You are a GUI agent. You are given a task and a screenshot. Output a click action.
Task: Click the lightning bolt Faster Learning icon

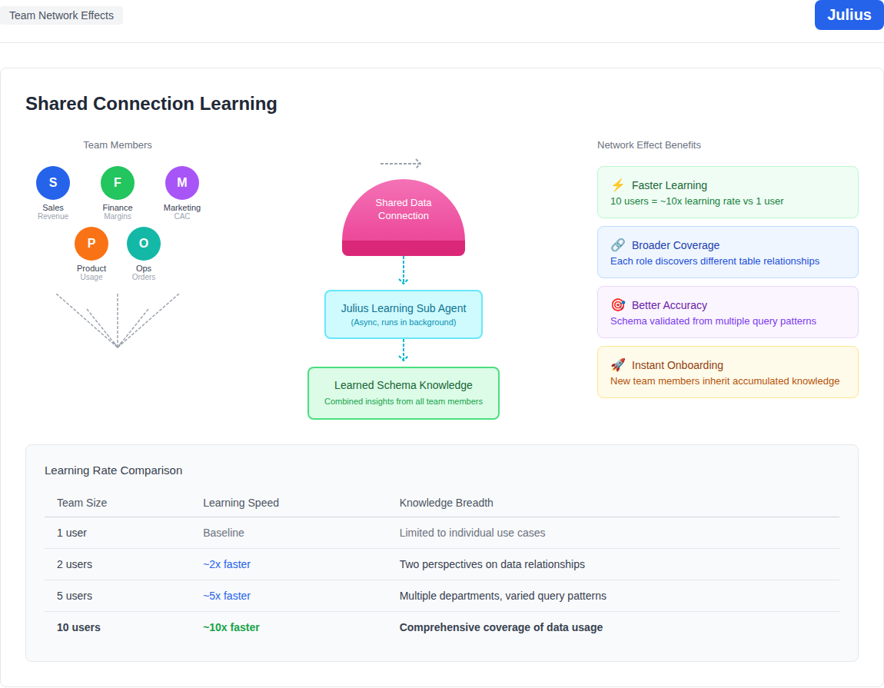pyautogui.click(x=618, y=185)
